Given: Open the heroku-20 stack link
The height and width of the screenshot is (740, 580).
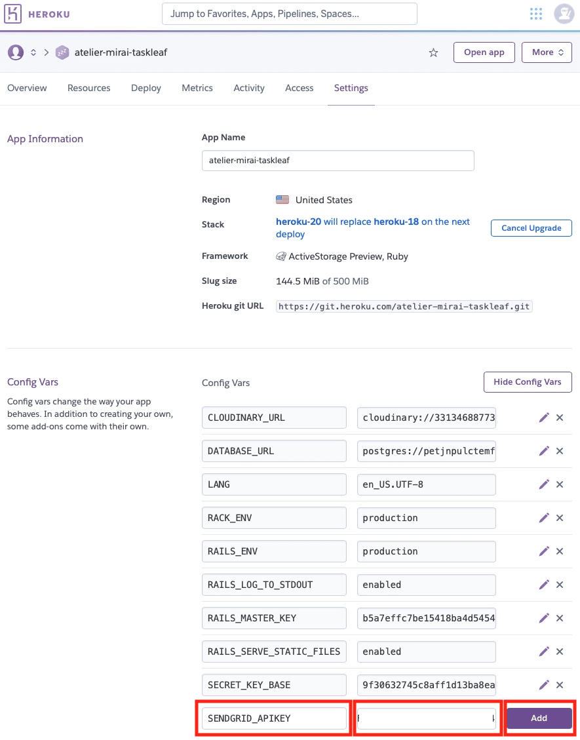Looking at the screenshot, I should pos(298,222).
